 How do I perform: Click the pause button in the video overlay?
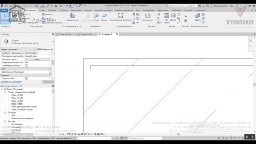[247, 137]
